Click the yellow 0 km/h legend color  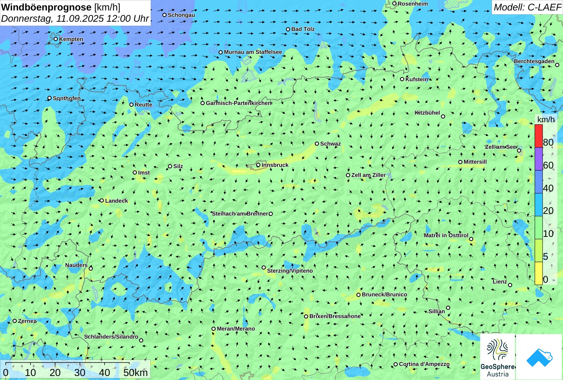(538, 273)
